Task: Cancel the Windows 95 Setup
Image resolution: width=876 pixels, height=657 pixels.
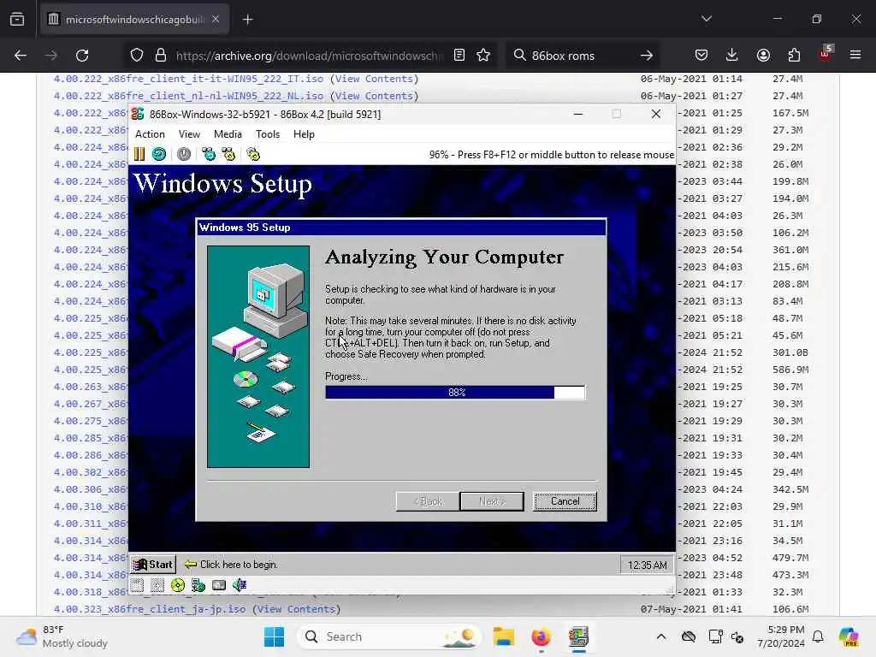Action: pos(565,501)
